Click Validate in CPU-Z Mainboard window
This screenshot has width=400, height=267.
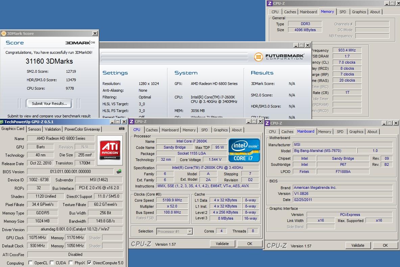pyautogui.click(x=358, y=245)
